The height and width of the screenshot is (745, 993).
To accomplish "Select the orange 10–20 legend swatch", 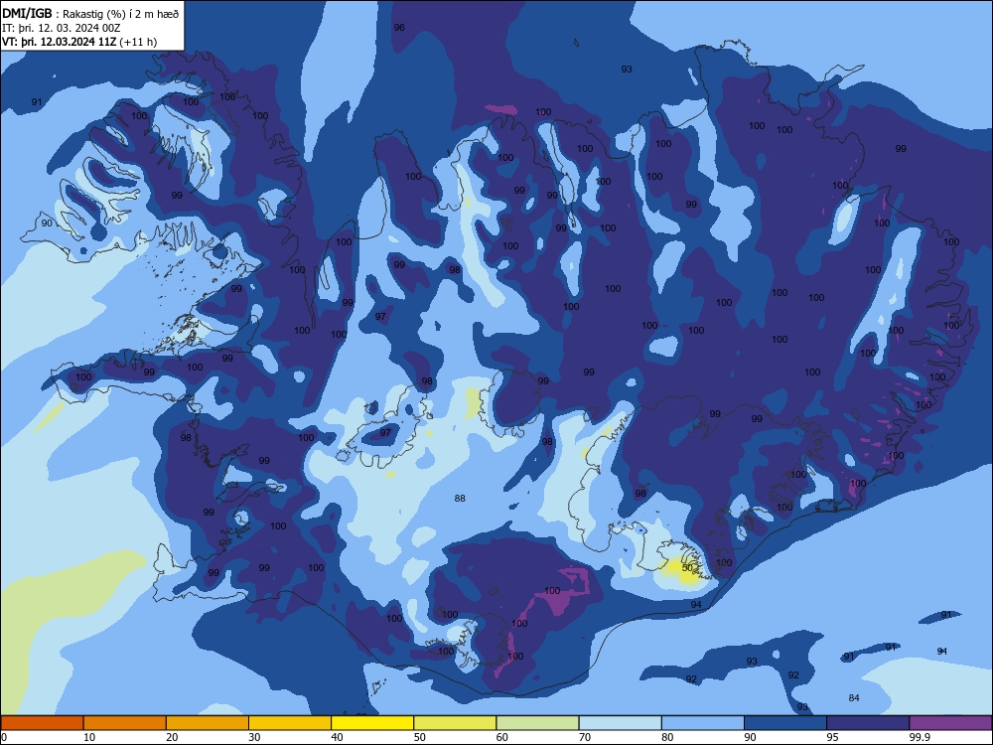I will (x=125, y=723).
